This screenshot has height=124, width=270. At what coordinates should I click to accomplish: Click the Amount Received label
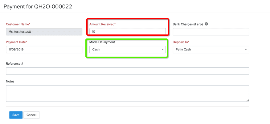click(x=102, y=24)
